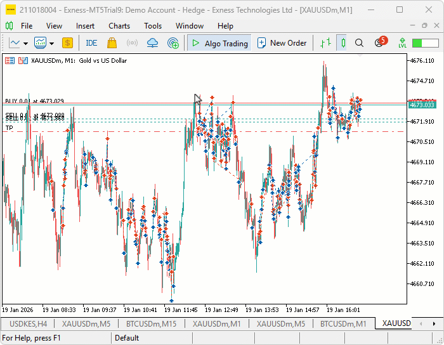Switch to BTCUSDm,M15 chart tab

pyautogui.click(x=151, y=324)
